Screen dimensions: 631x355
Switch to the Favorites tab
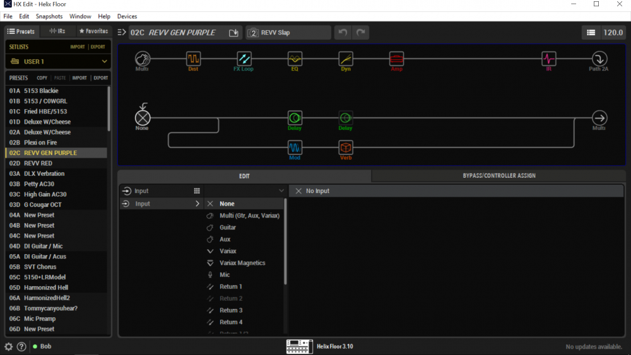tap(93, 31)
